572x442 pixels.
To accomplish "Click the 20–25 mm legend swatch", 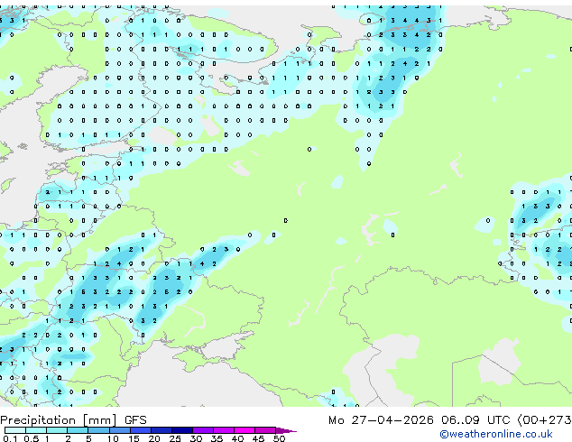I will coord(161,430).
